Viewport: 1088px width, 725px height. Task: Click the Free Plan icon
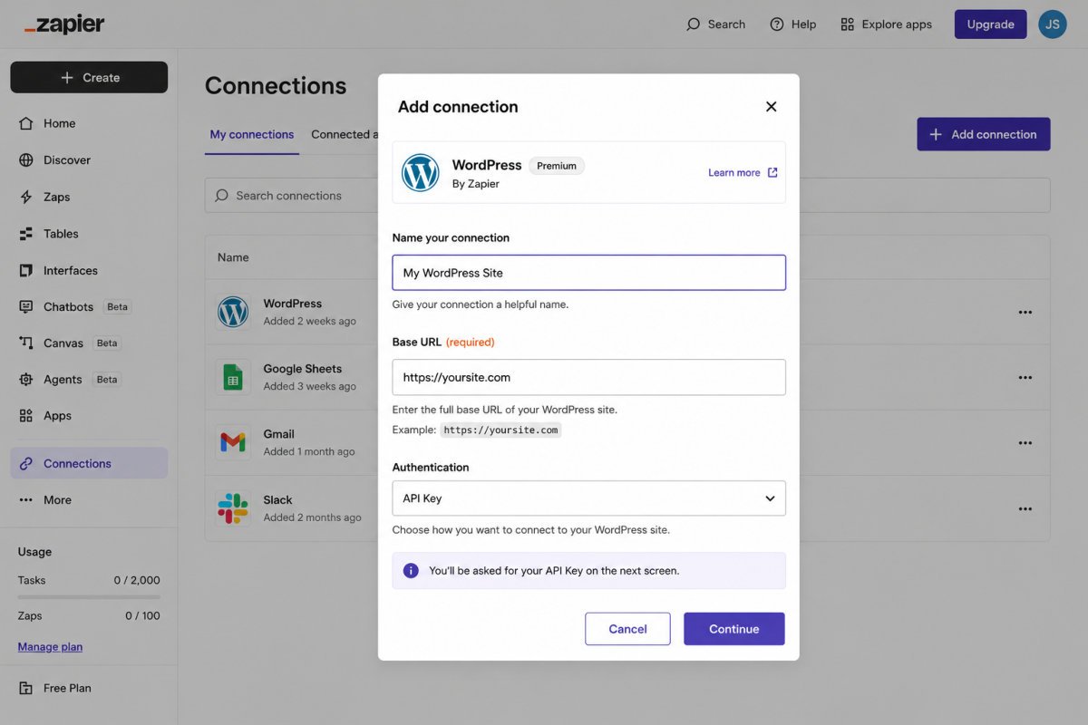pyautogui.click(x=26, y=688)
